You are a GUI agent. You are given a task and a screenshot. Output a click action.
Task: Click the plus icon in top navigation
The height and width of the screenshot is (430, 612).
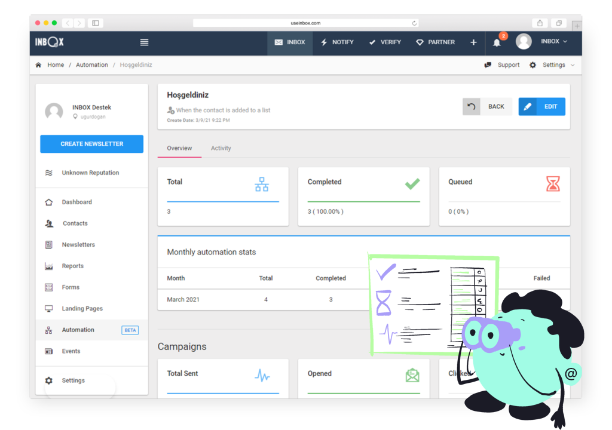(473, 42)
